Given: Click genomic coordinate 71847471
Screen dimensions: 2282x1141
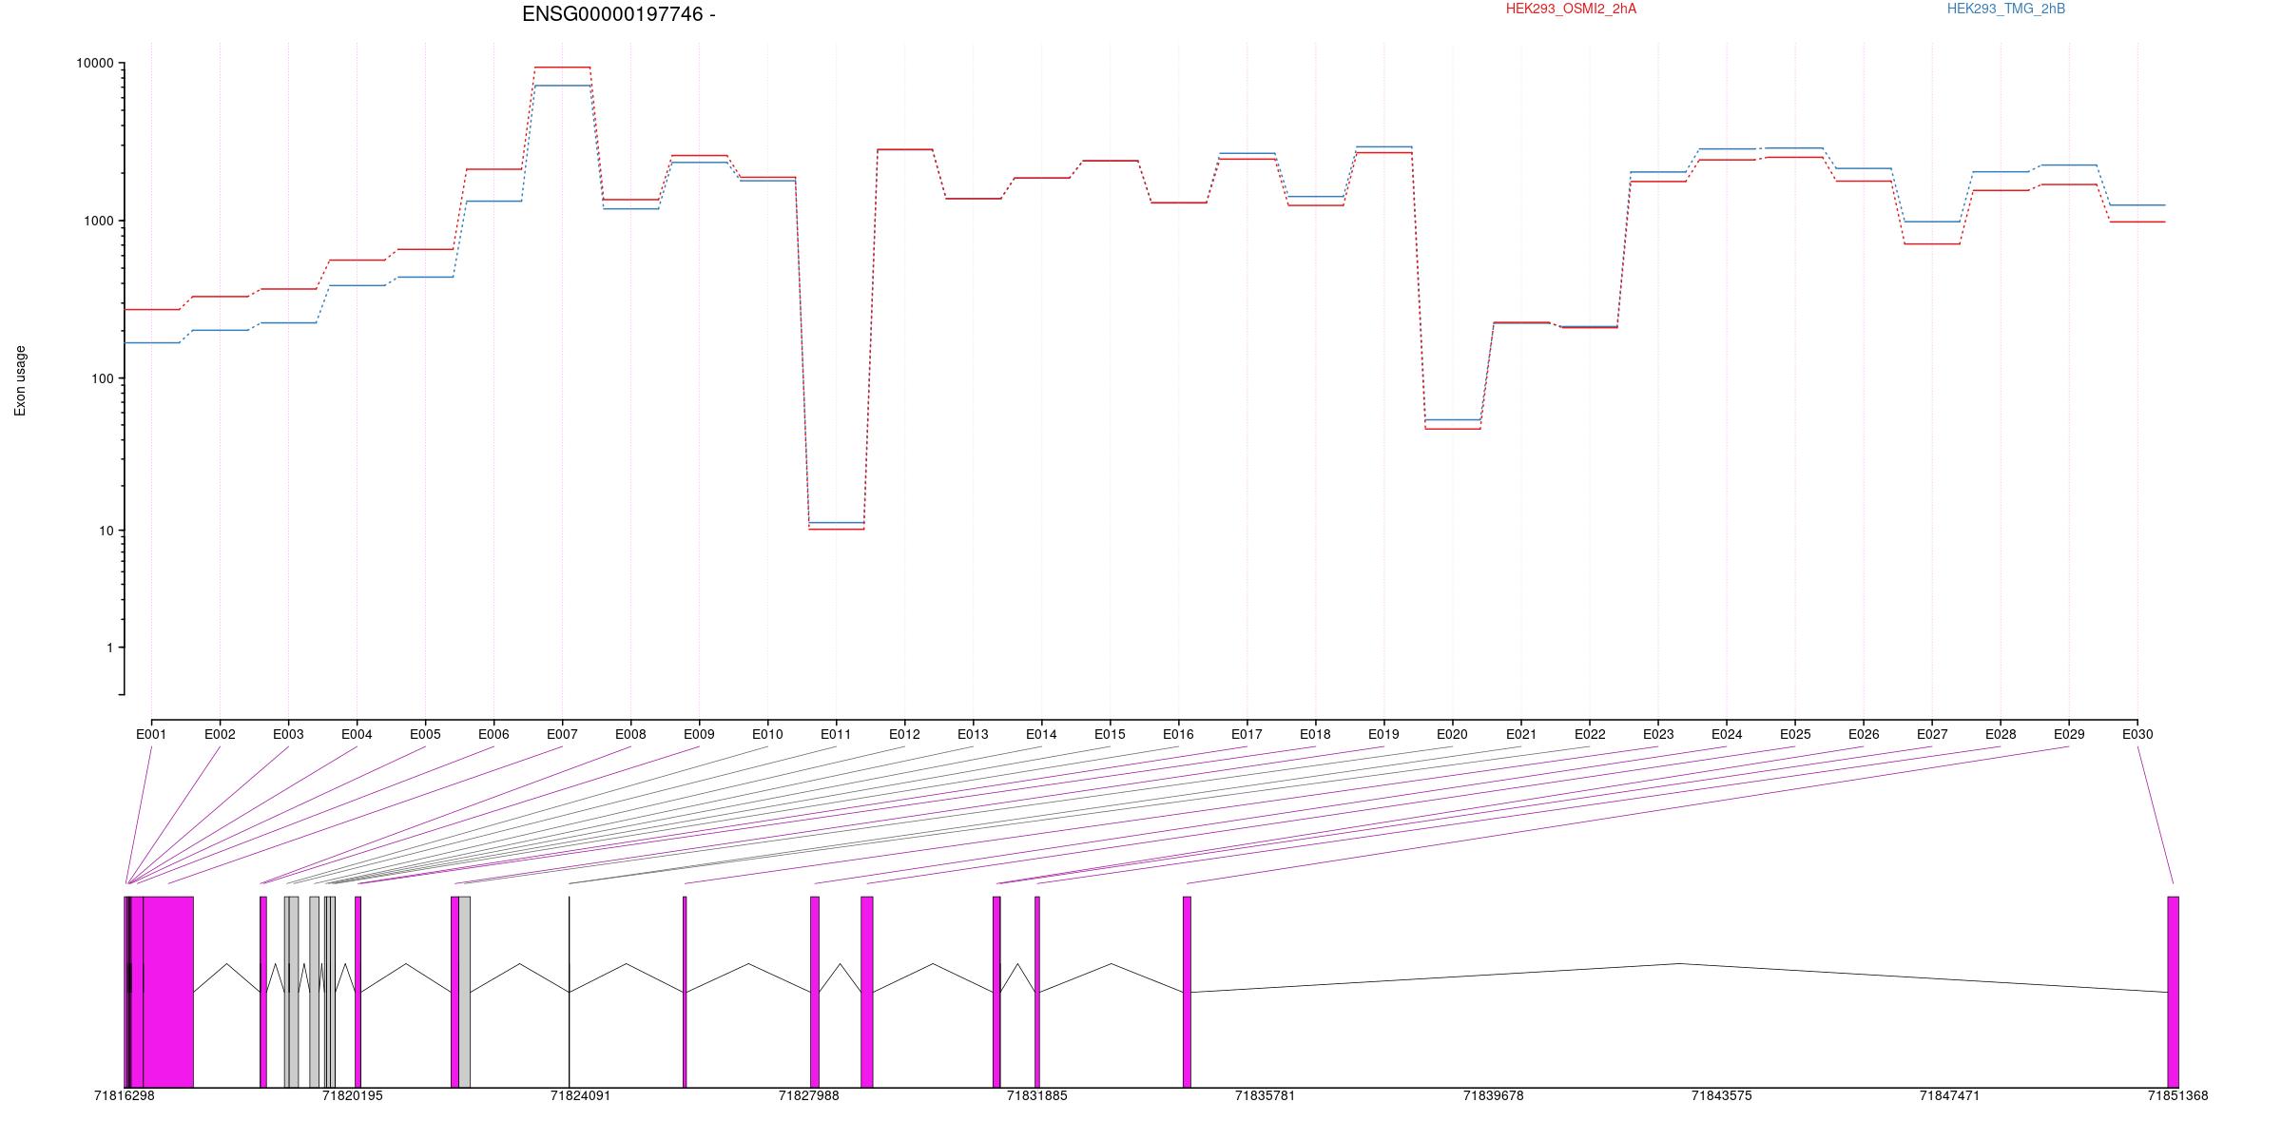Looking at the screenshot, I should tap(1949, 1095).
